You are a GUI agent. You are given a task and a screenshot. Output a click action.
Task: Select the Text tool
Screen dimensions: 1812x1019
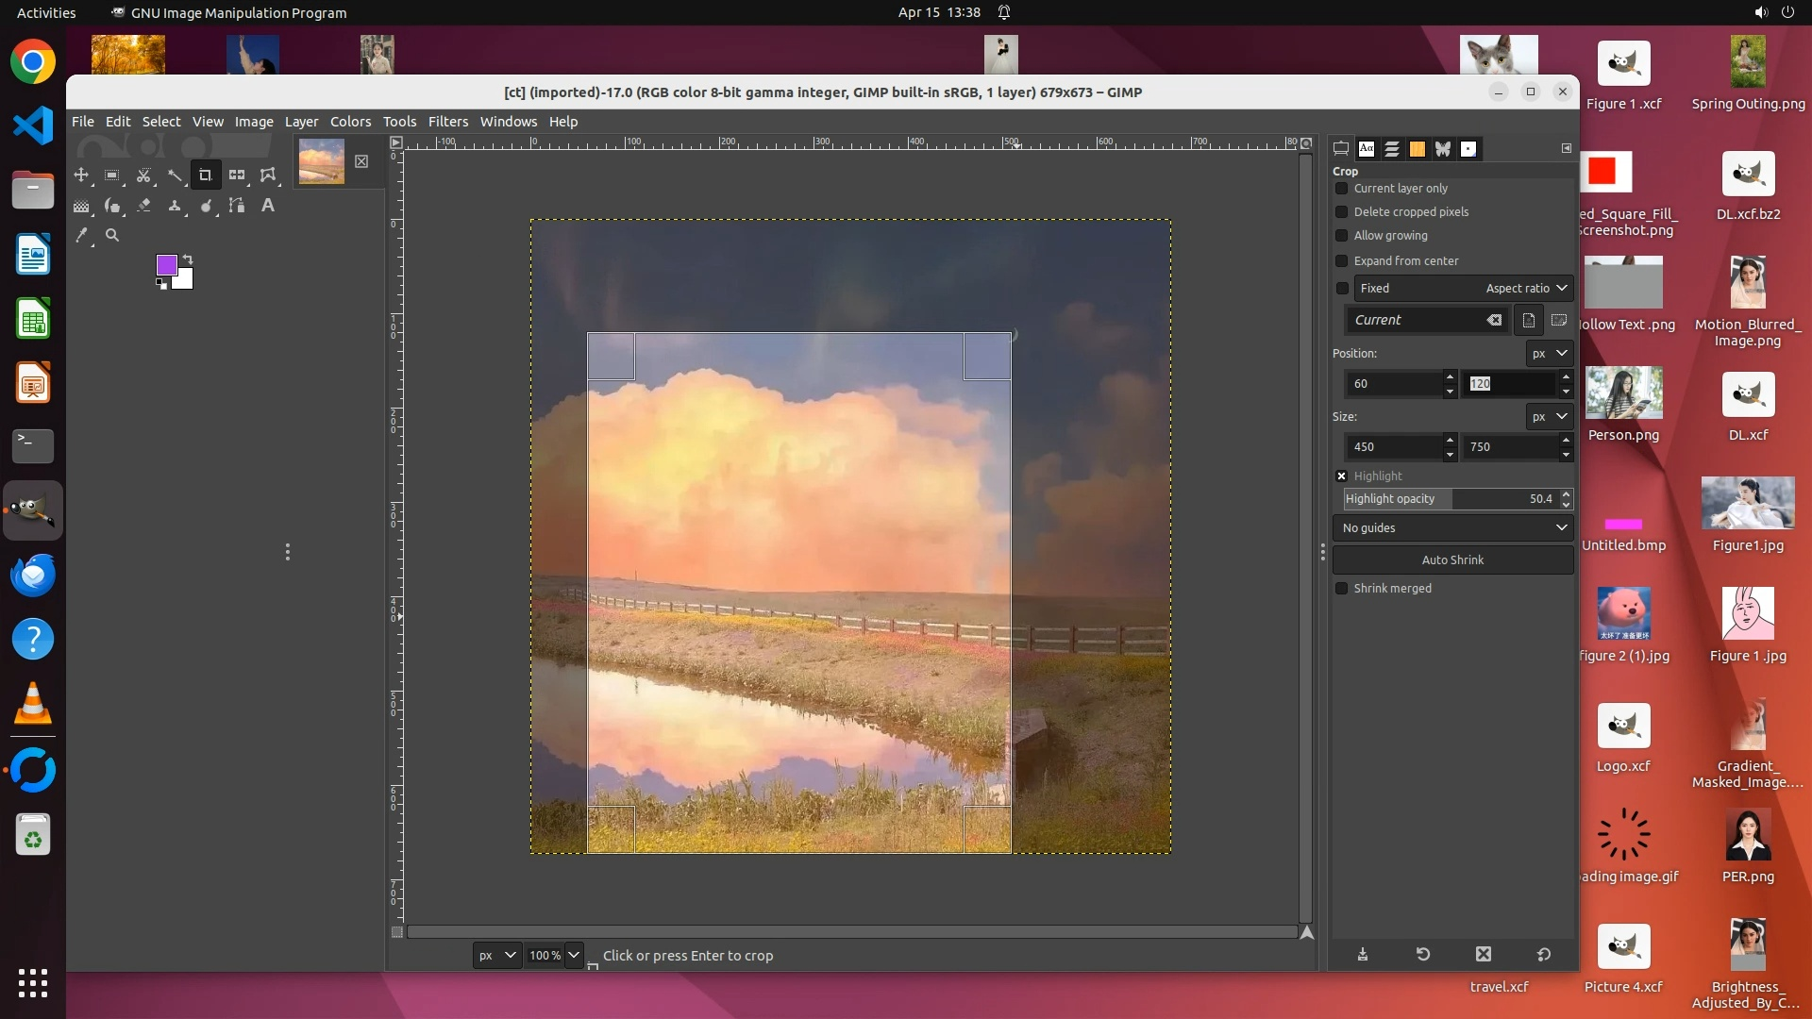tap(268, 206)
